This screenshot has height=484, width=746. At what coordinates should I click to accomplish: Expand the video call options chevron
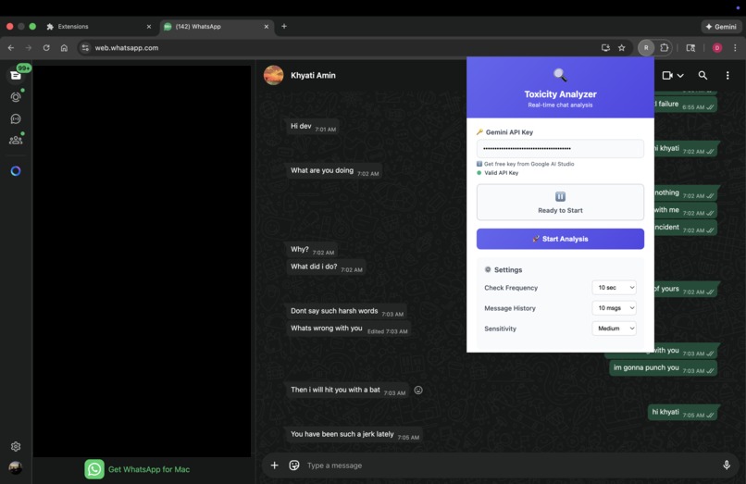coord(680,76)
